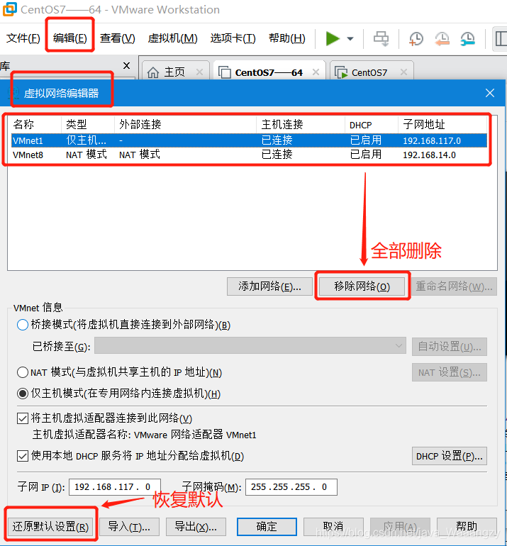The image size is (507, 546).
Task: Click the 取消 button
Action: click(333, 526)
